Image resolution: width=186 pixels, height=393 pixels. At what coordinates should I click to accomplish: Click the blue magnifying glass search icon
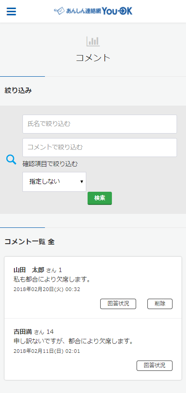click(11, 160)
